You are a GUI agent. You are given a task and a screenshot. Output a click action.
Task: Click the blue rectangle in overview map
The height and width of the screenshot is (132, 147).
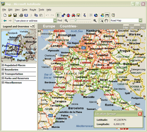click(12, 50)
